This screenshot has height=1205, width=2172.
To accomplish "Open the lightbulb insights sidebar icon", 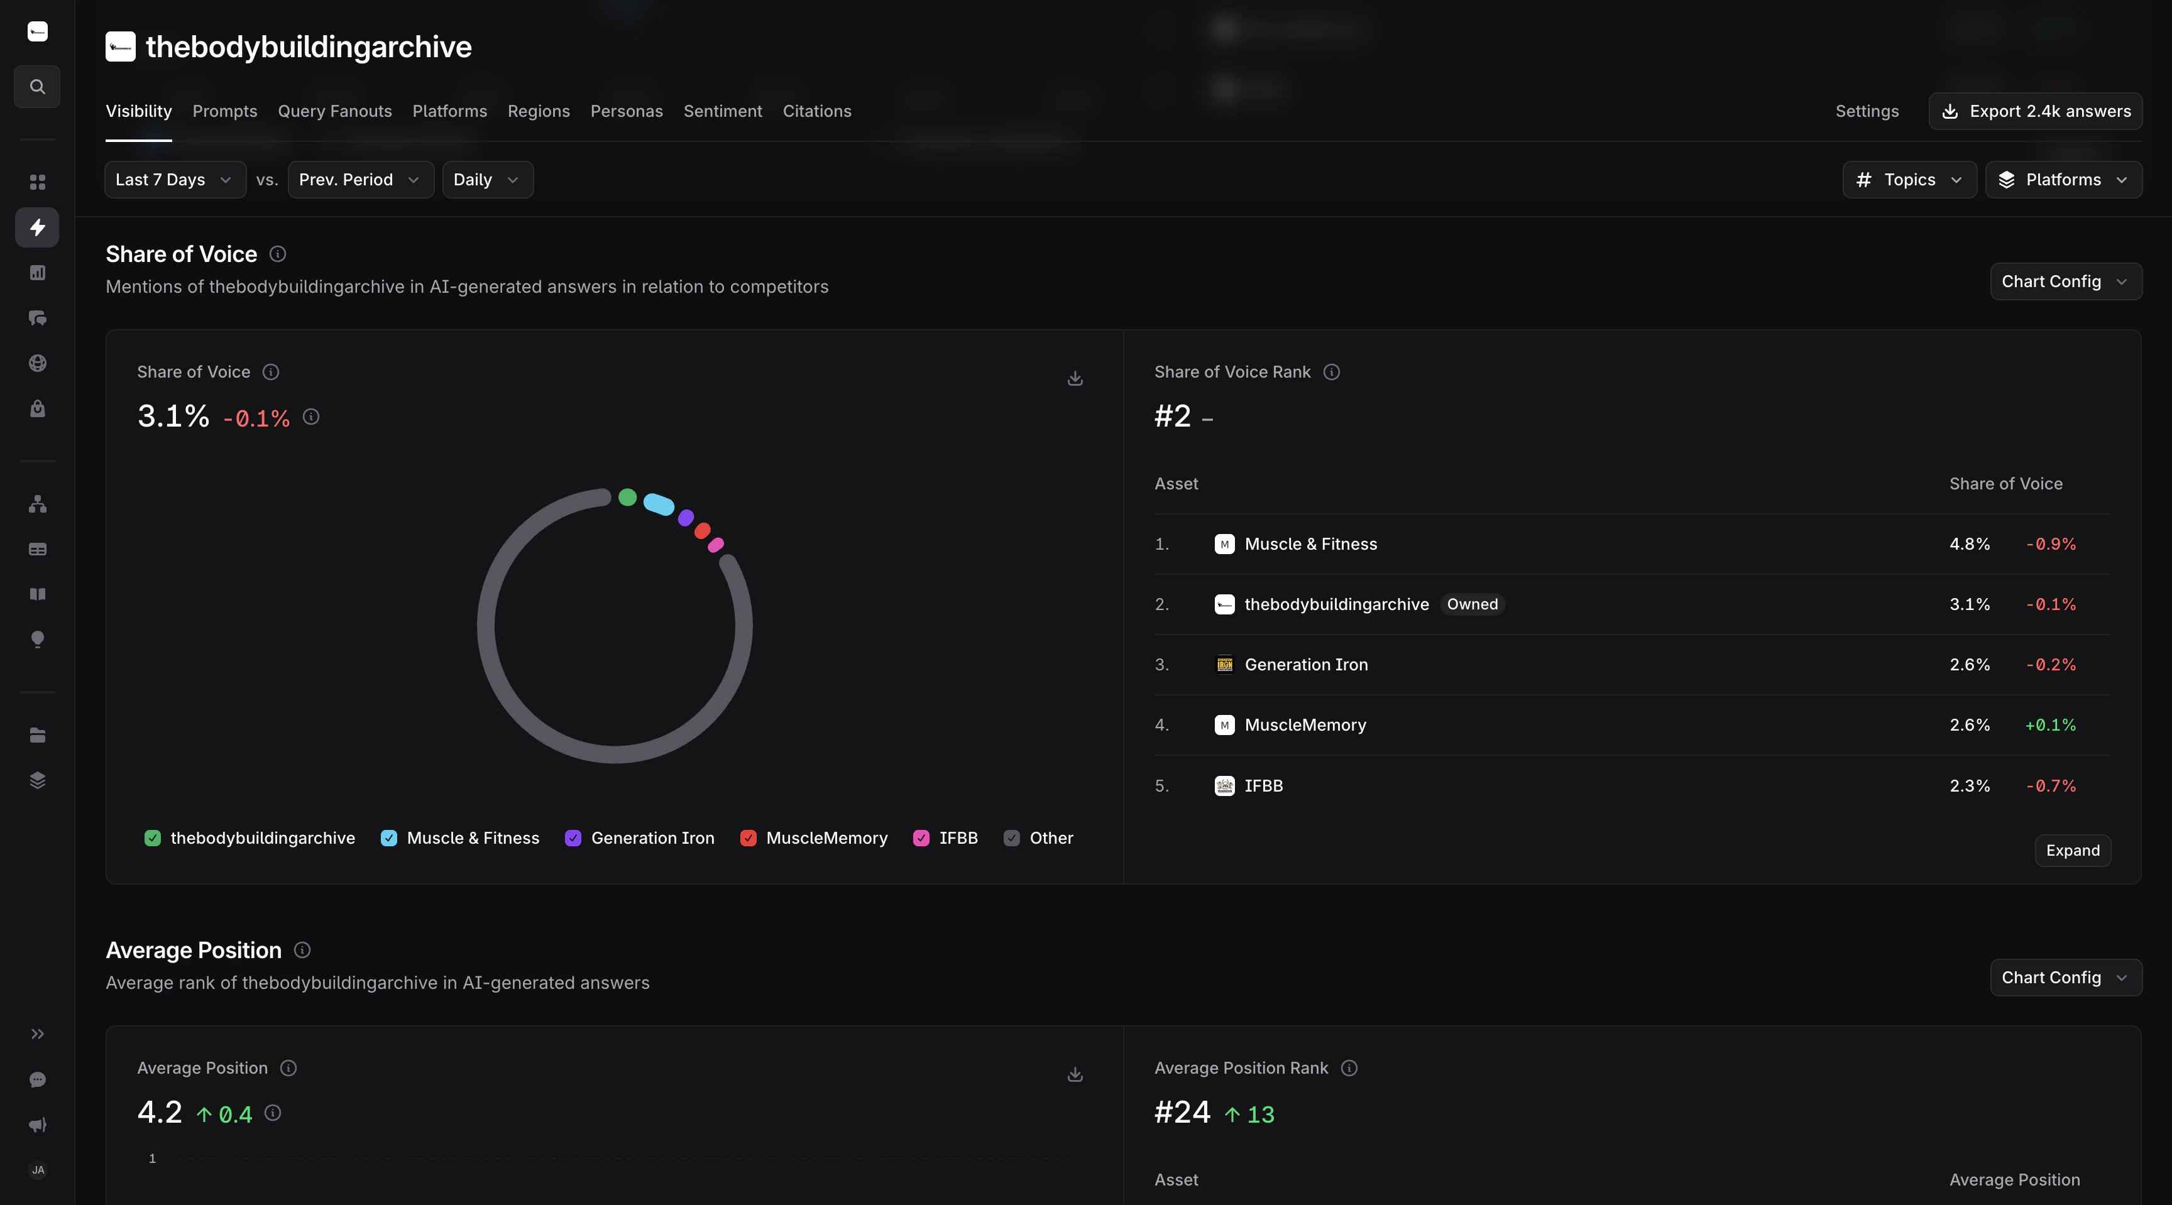I will point(37,640).
